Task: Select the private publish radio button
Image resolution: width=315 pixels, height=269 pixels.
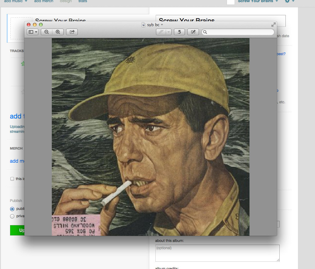Action: tap(12, 216)
